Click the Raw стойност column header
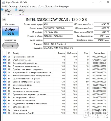Image resolution: width=111 pixels, height=121 pixels. [x=98, y=53]
